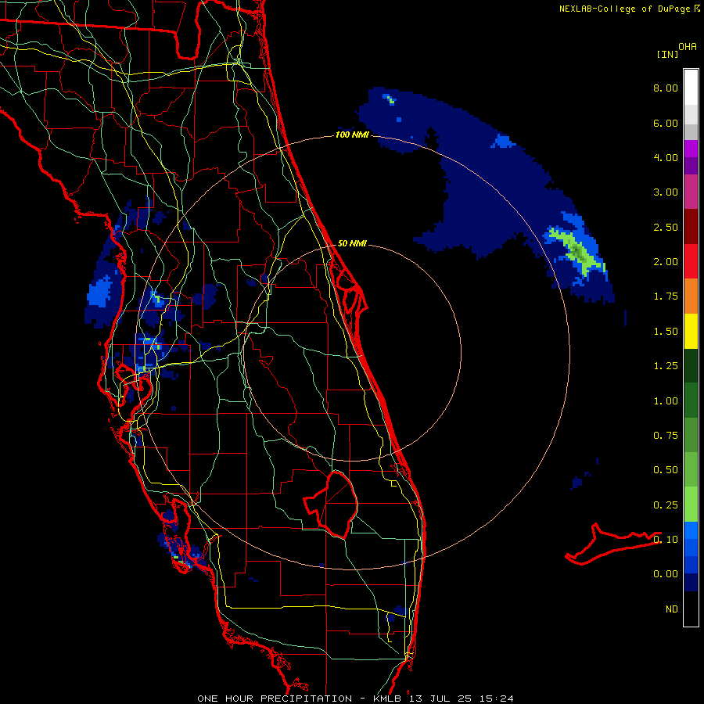Viewport: 704px width, 704px height.
Task: Click the green offshore precipitation cell
Action: [x=577, y=251]
